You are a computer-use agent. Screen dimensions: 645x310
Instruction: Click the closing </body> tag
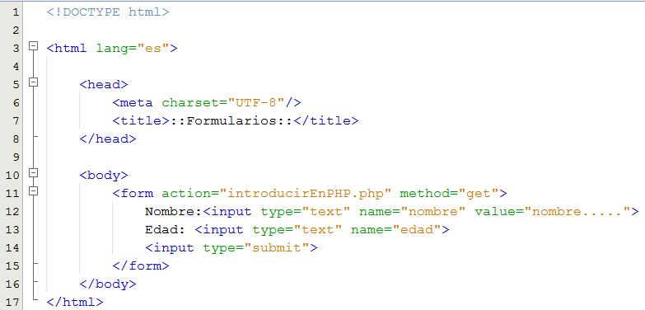(108, 284)
